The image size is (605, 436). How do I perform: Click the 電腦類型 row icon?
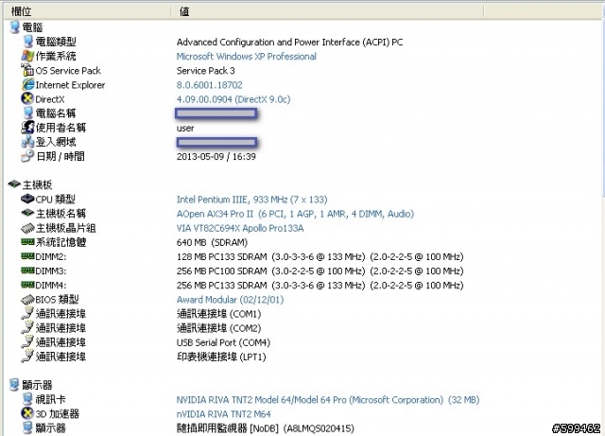coord(27,42)
